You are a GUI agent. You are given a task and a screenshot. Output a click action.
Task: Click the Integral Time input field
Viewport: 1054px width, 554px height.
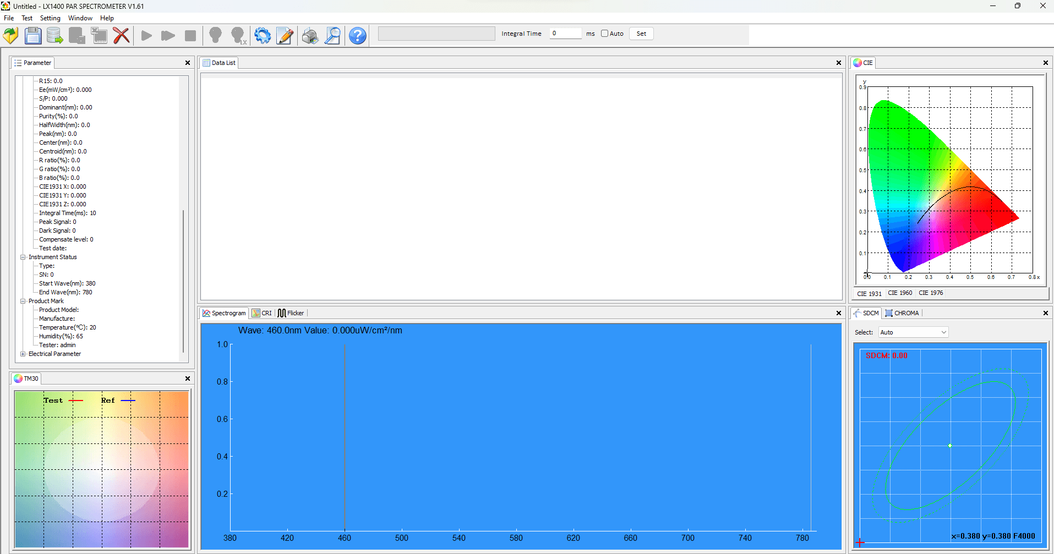click(x=565, y=34)
